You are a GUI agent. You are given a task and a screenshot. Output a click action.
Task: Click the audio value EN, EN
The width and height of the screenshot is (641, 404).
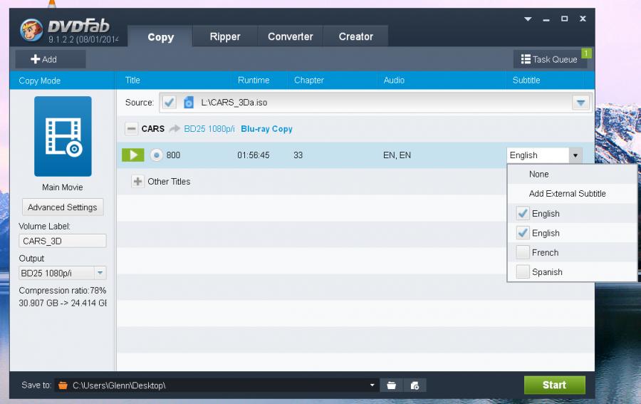[397, 155]
